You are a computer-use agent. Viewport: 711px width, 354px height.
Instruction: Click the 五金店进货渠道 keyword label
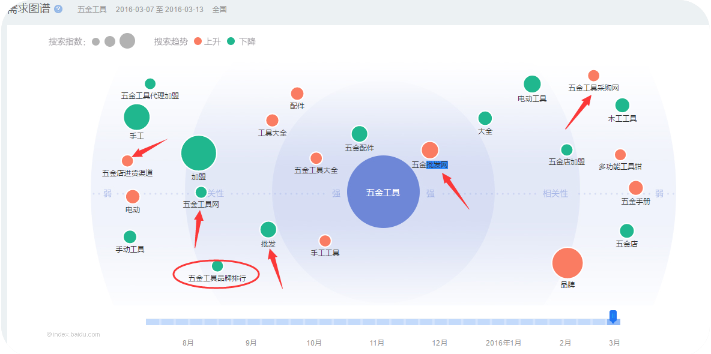(x=127, y=173)
